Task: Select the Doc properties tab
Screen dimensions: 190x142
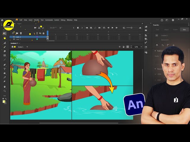Action: click(x=184, y=30)
